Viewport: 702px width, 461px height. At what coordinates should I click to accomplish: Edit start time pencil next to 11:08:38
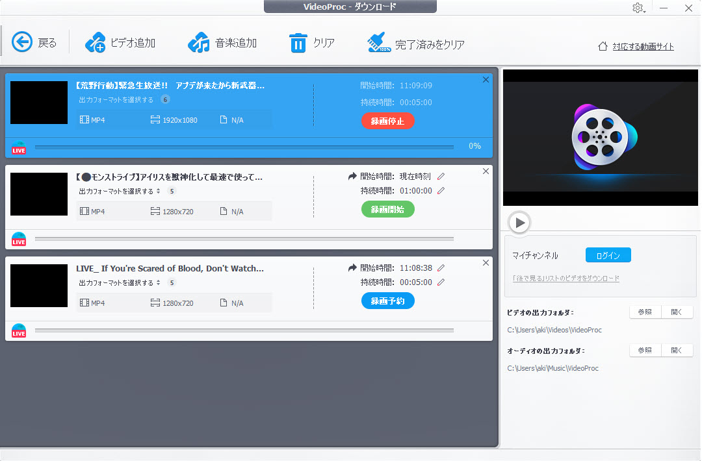pyautogui.click(x=441, y=268)
